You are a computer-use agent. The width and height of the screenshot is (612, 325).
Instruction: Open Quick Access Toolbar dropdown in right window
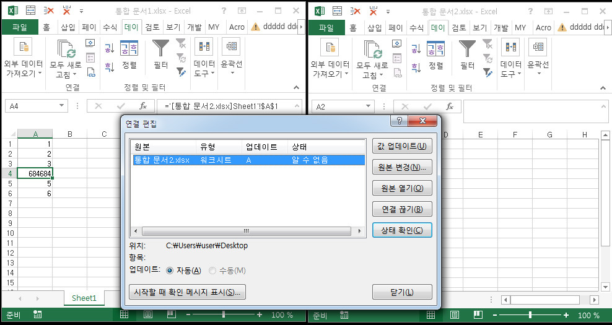click(x=388, y=11)
